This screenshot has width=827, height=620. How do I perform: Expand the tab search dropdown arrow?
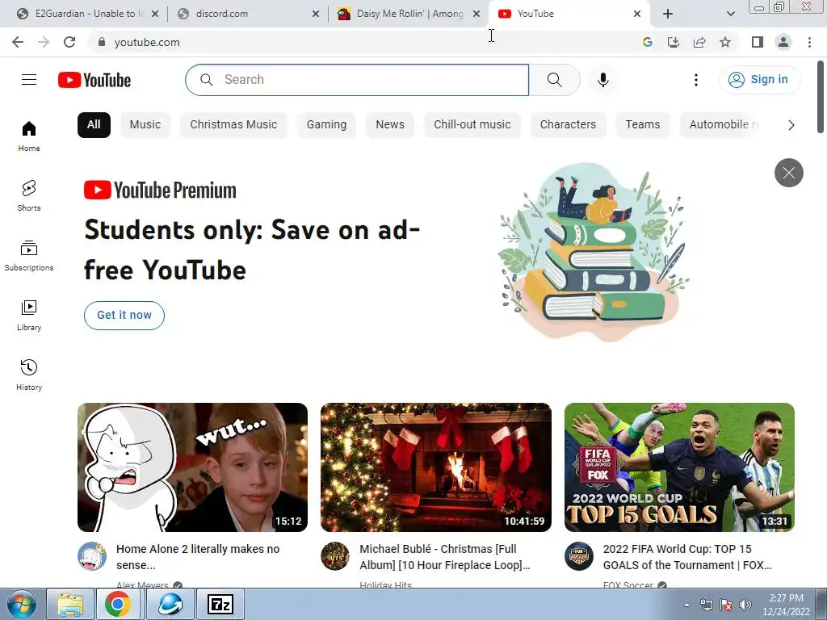[730, 14]
